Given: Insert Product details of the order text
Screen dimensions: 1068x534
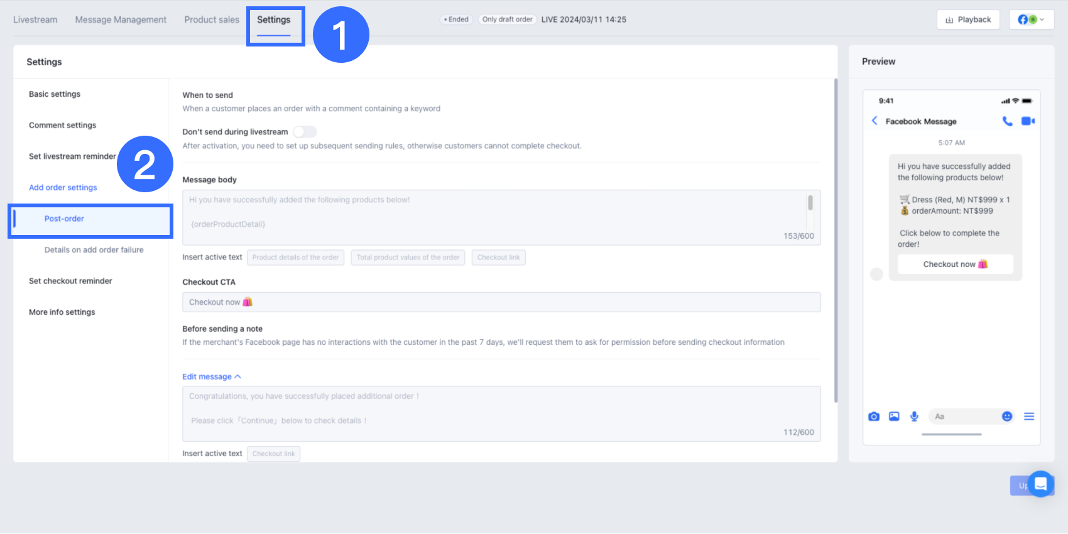Looking at the screenshot, I should pos(295,258).
